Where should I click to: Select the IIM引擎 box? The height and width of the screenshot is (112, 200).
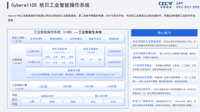click(43, 87)
